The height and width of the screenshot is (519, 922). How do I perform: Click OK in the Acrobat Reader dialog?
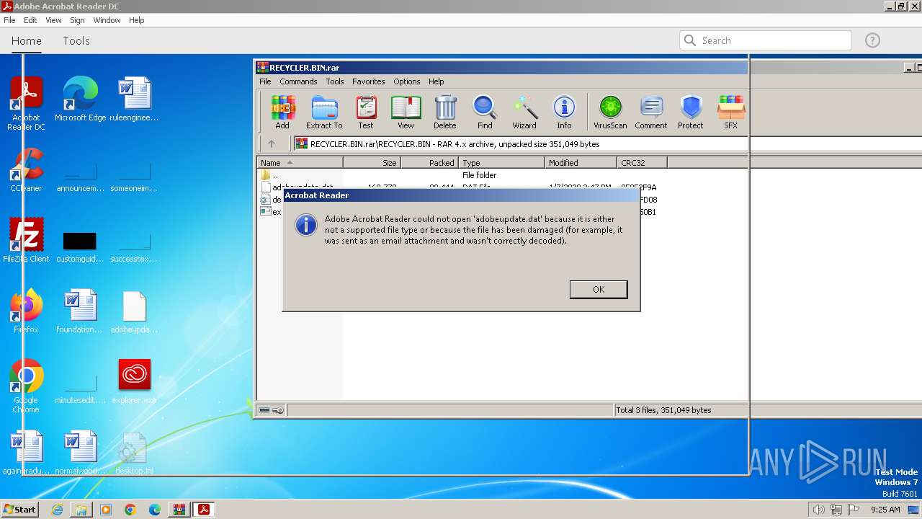click(599, 289)
